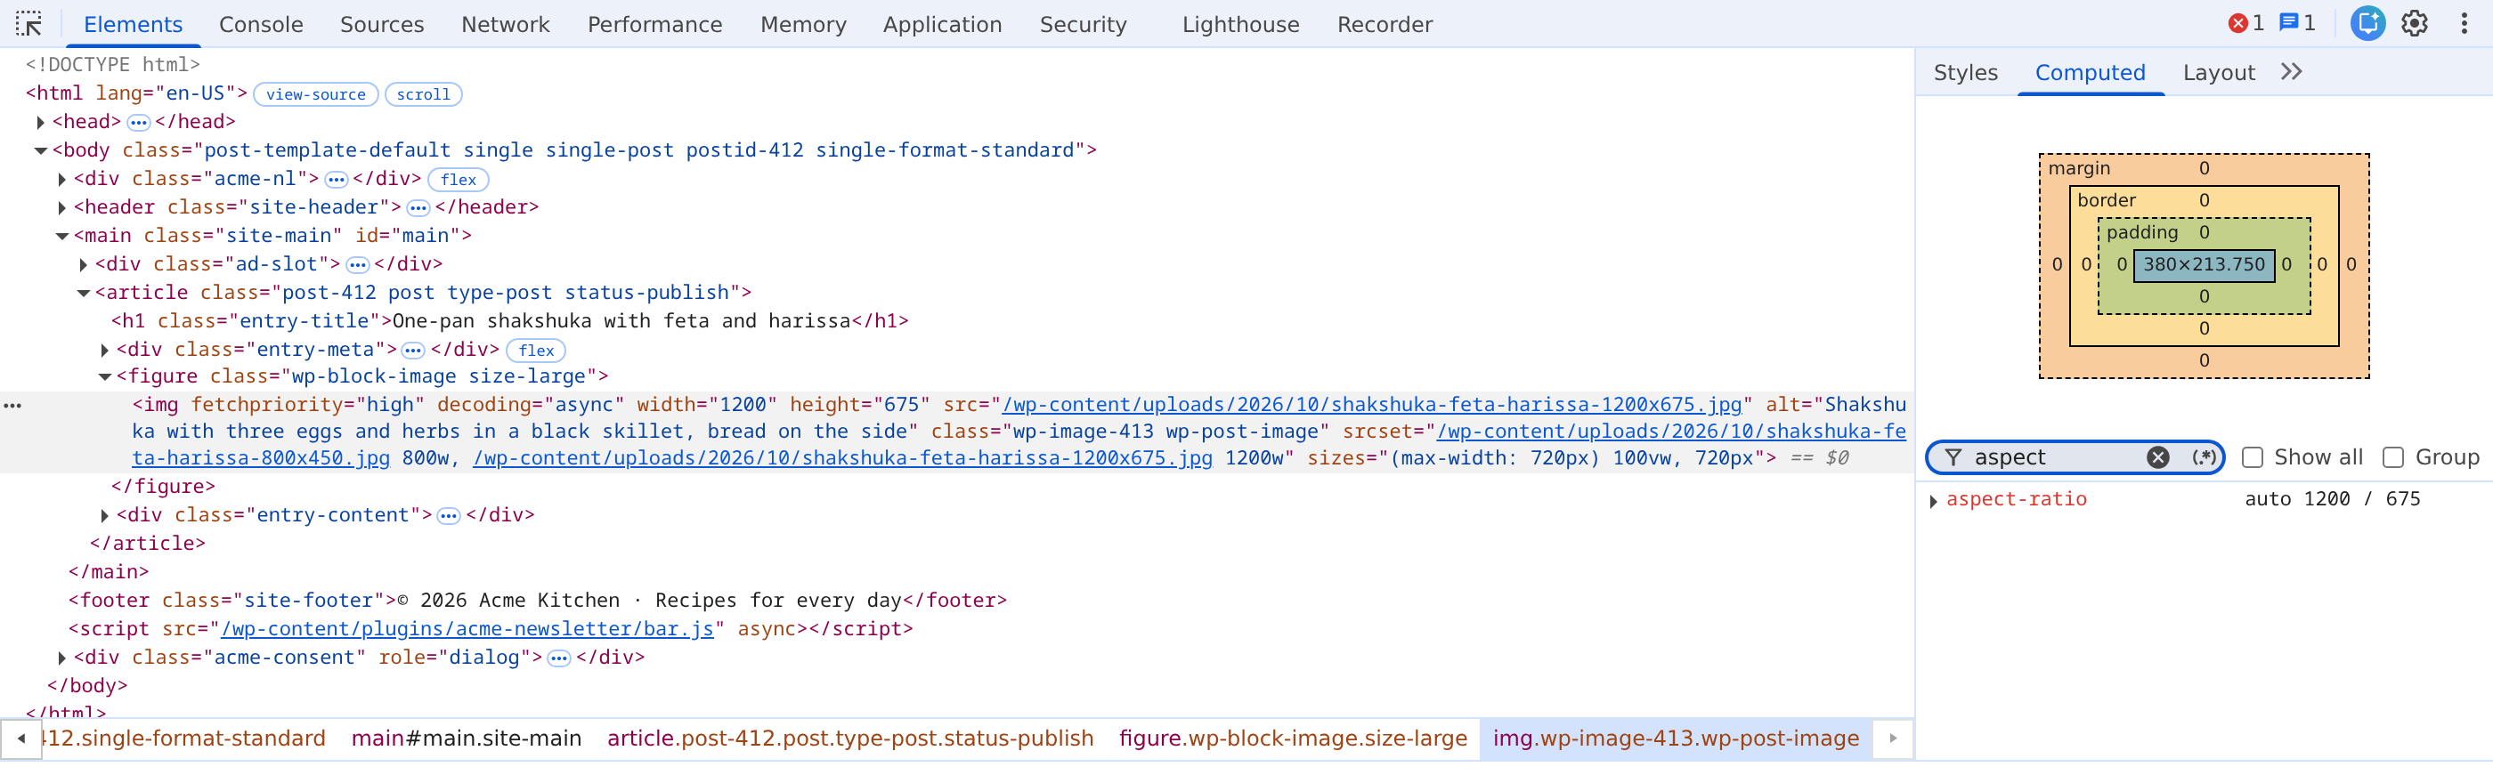
Task: Switch to the Styles pane
Action: pyautogui.click(x=1966, y=72)
